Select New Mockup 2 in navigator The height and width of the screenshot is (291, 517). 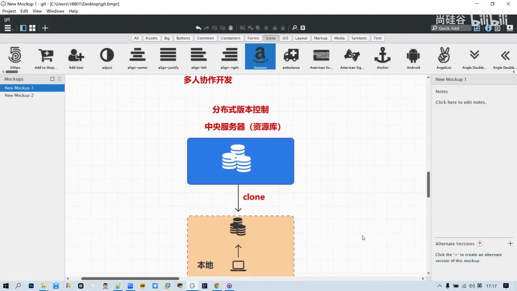click(32, 95)
